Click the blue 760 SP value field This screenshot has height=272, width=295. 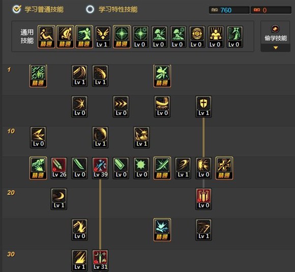click(x=229, y=10)
